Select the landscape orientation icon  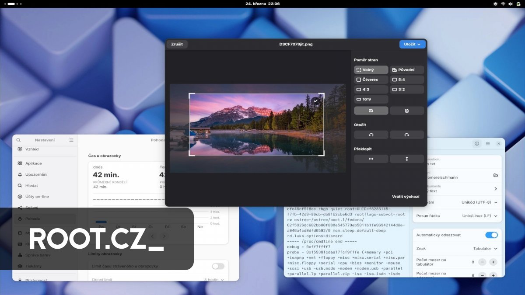click(371, 110)
